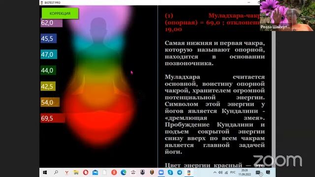This screenshot has width=315, height=177.
Task: Switch to Zoom app in taskbar
Action: pos(161,173)
